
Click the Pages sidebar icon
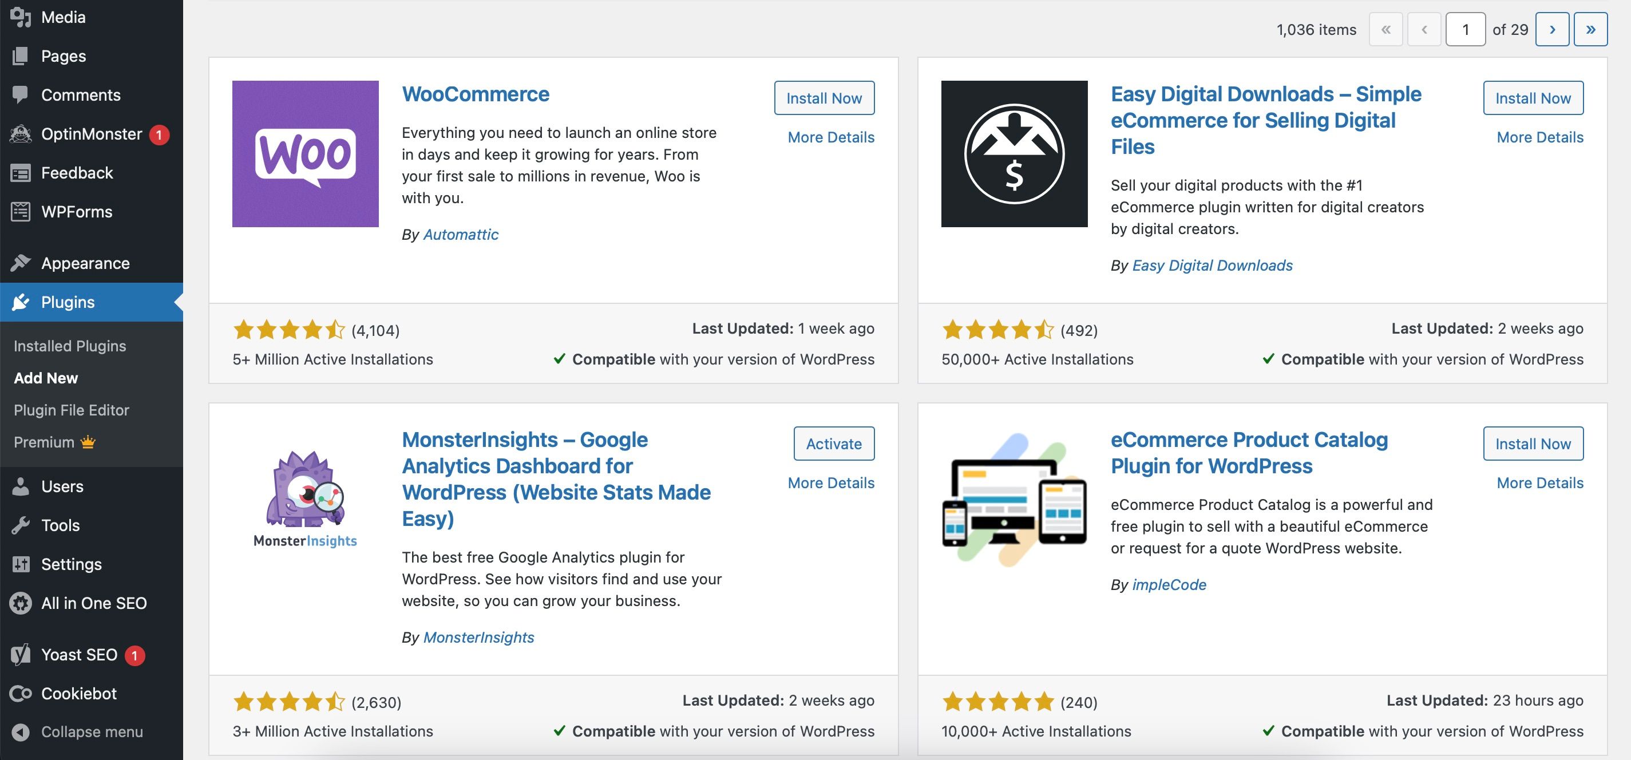click(x=20, y=56)
